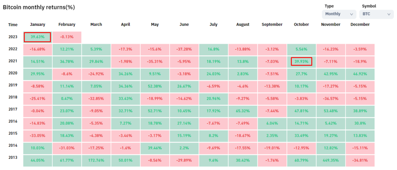The width and height of the screenshot is (397, 170).
Task: Click the 46.92% December 2020 cell
Action: click(x=360, y=74)
